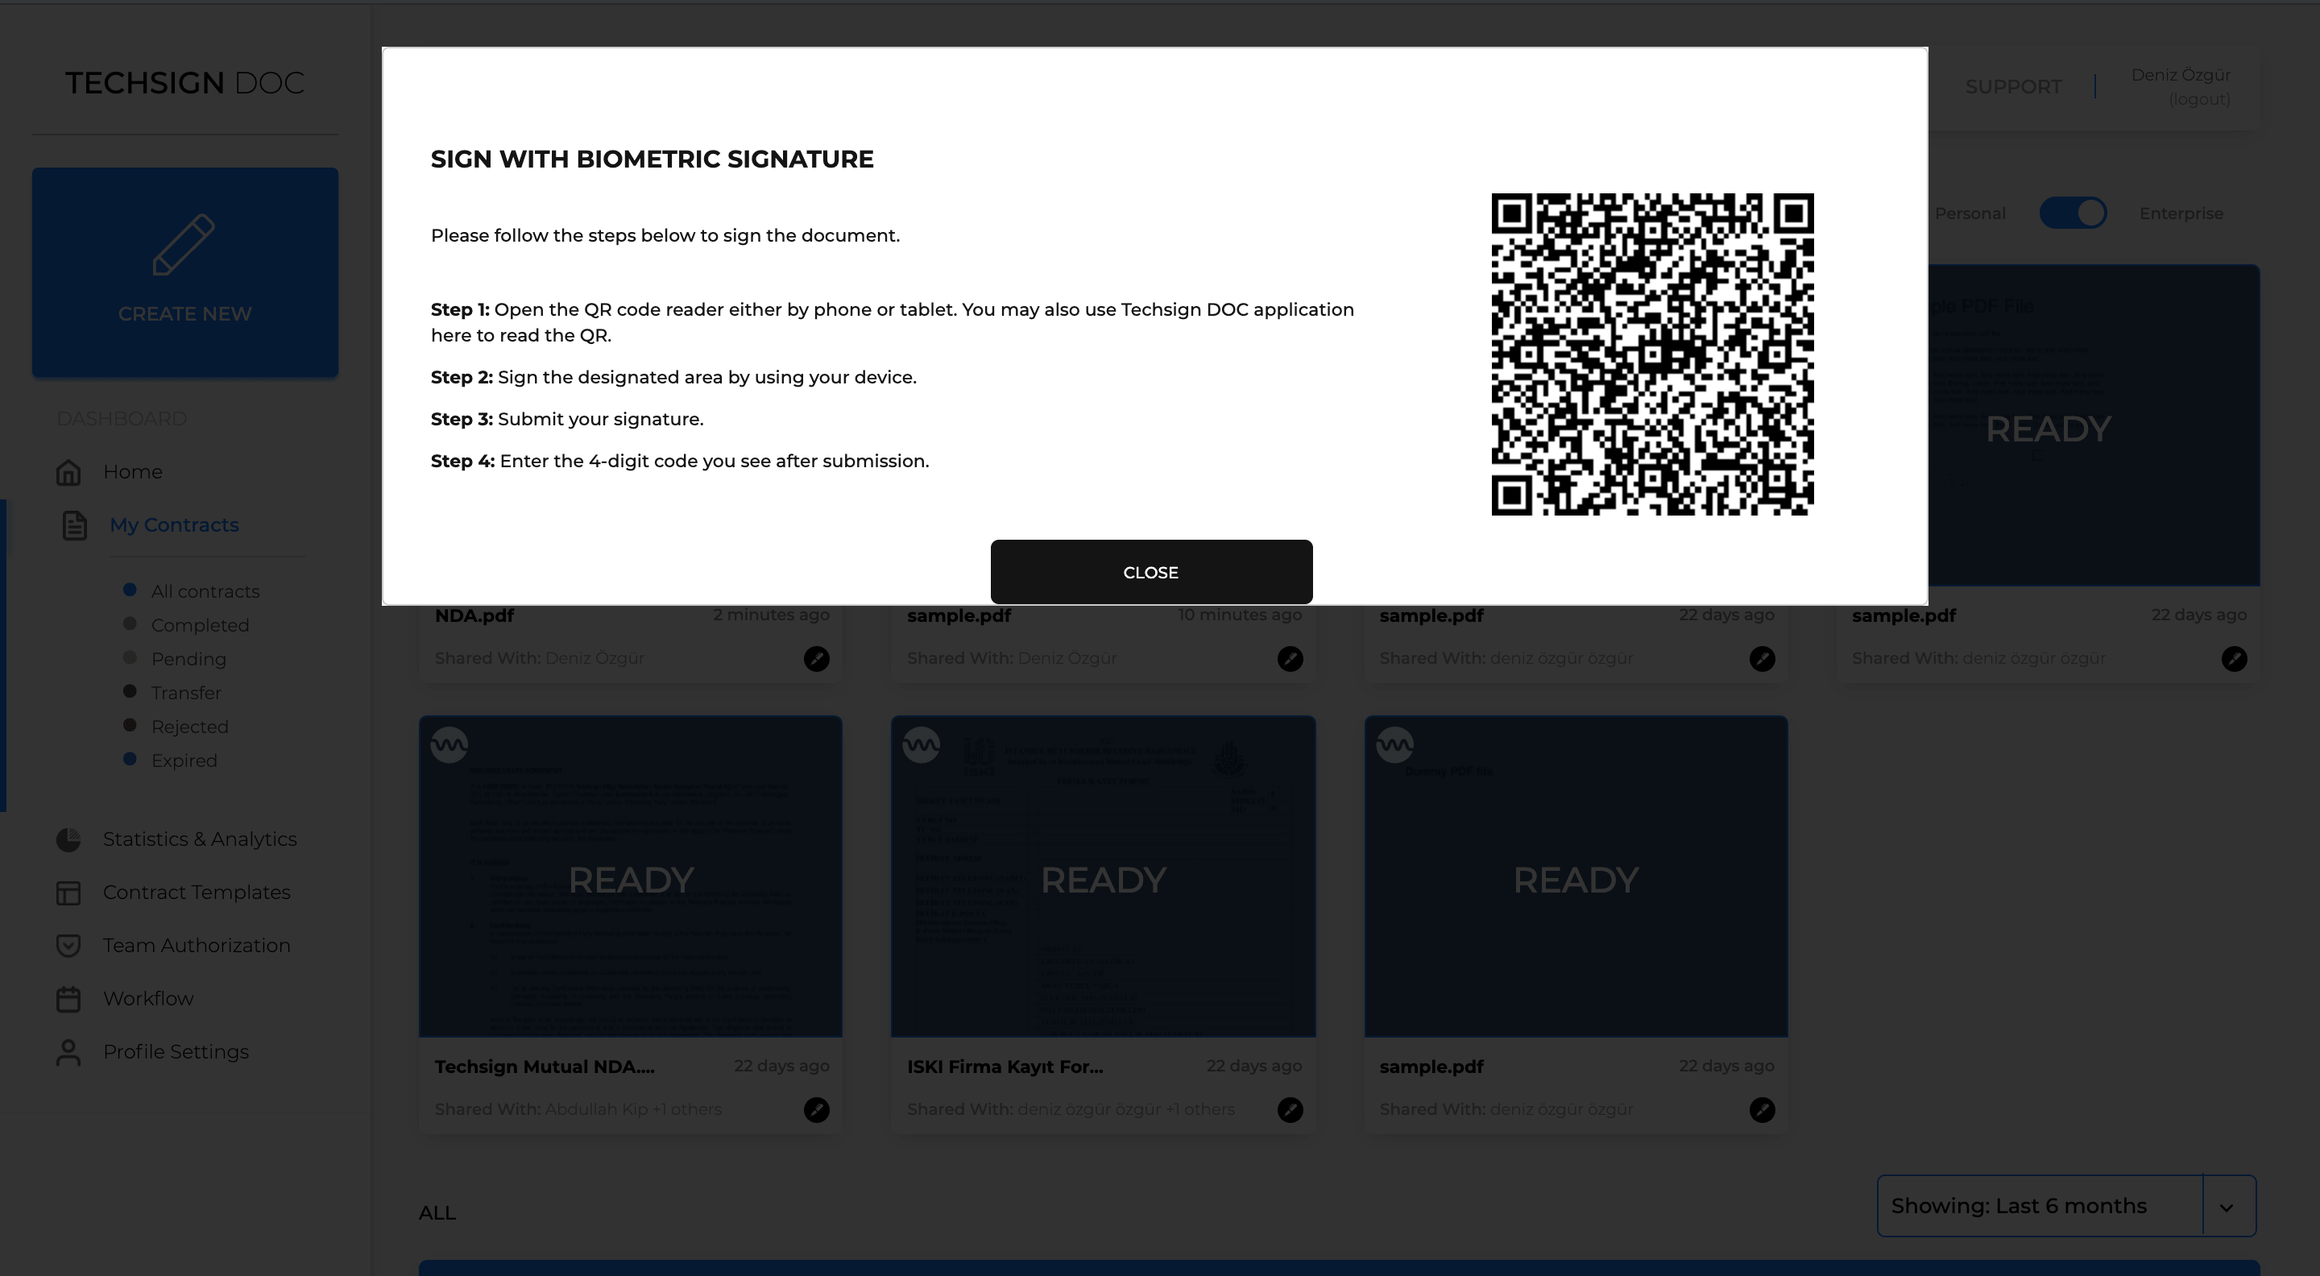Click edit icon on NDA.pdf card

click(x=816, y=659)
